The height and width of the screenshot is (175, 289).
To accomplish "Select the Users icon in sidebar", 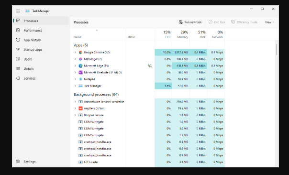I will point(18,59).
